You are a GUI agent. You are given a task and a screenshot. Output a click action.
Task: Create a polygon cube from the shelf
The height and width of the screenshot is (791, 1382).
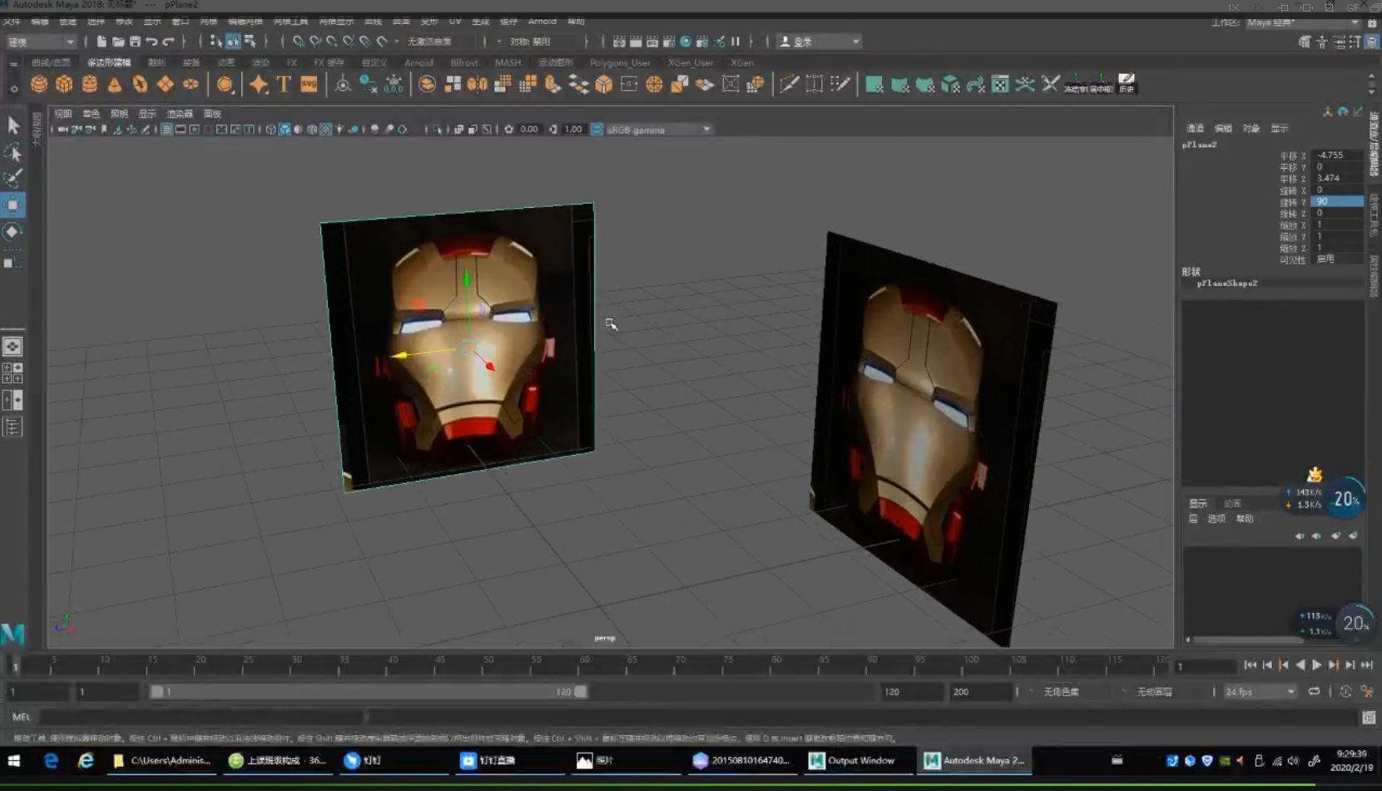click(64, 84)
